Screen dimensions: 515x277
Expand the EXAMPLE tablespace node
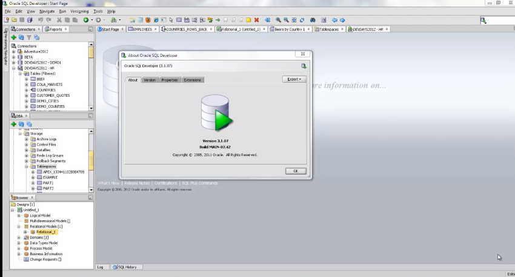(x=33, y=177)
